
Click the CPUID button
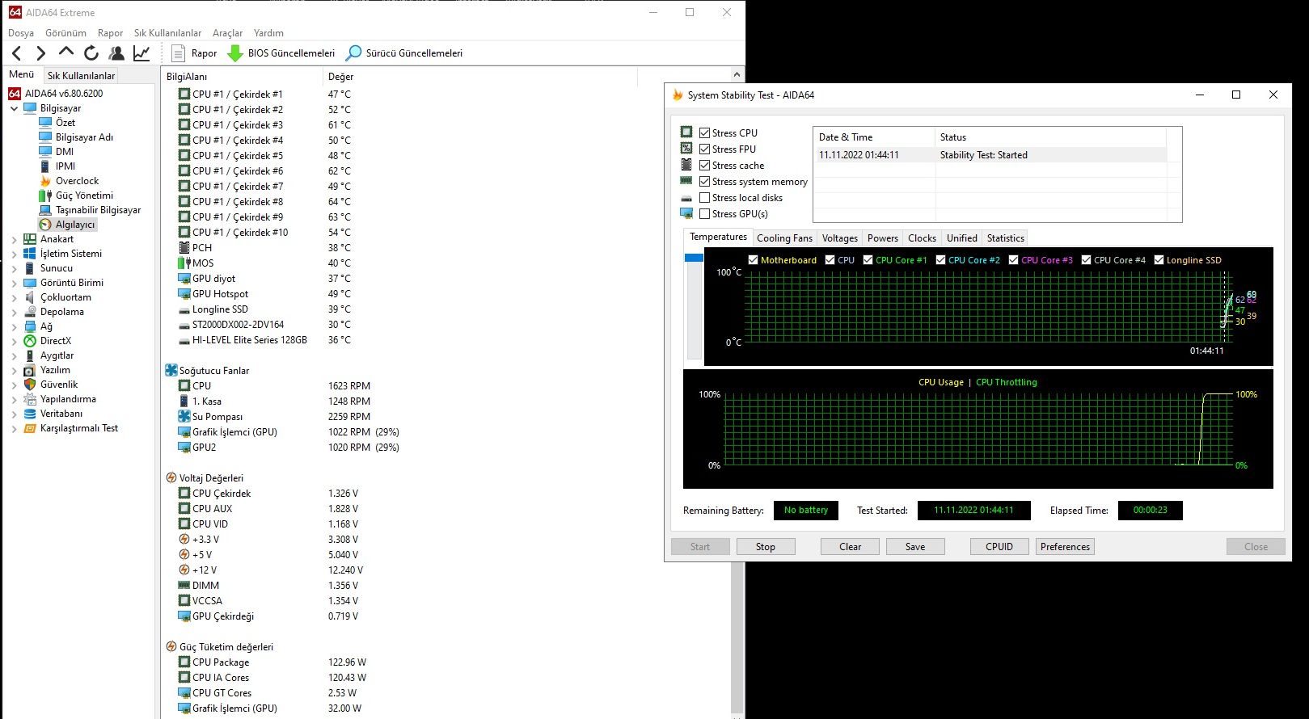(x=999, y=547)
